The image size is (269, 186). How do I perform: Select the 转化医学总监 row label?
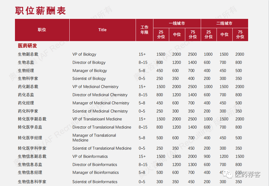point(30,127)
